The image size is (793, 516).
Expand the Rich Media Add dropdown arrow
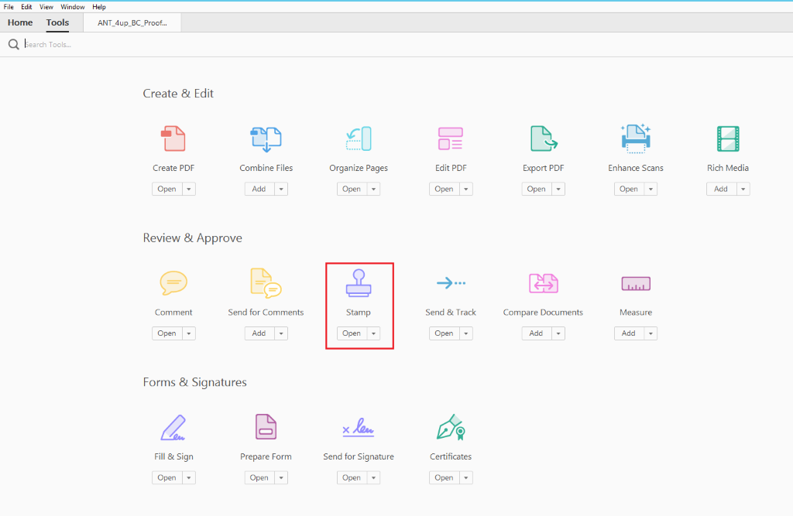point(743,189)
